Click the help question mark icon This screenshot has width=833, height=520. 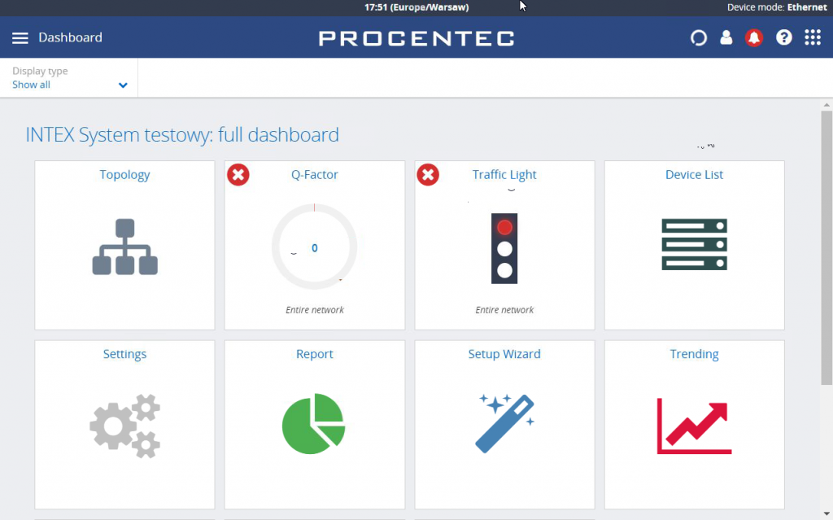(x=783, y=37)
